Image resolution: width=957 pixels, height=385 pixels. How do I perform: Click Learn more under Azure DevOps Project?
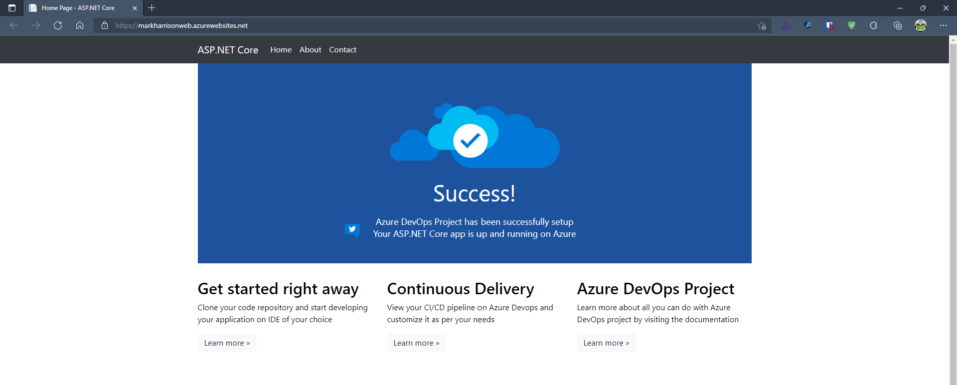coord(606,343)
